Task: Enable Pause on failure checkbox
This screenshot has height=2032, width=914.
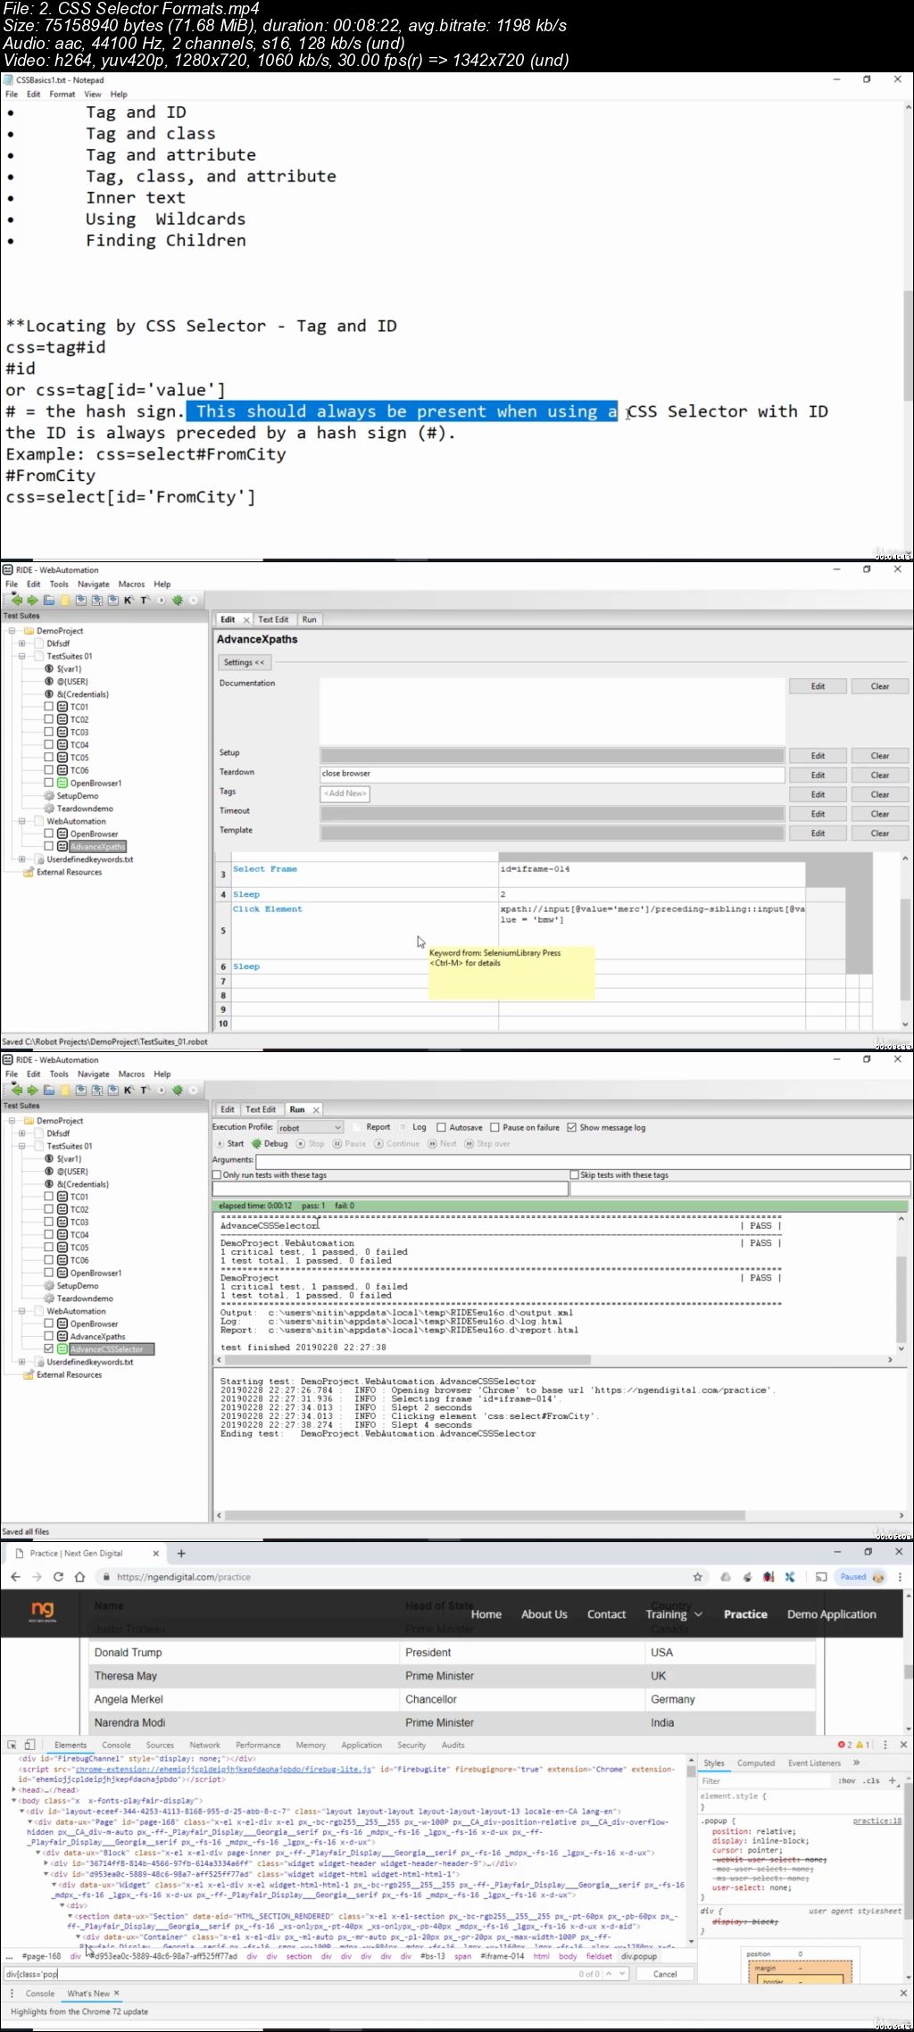Action: pyautogui.click(x=494, y=1127)
